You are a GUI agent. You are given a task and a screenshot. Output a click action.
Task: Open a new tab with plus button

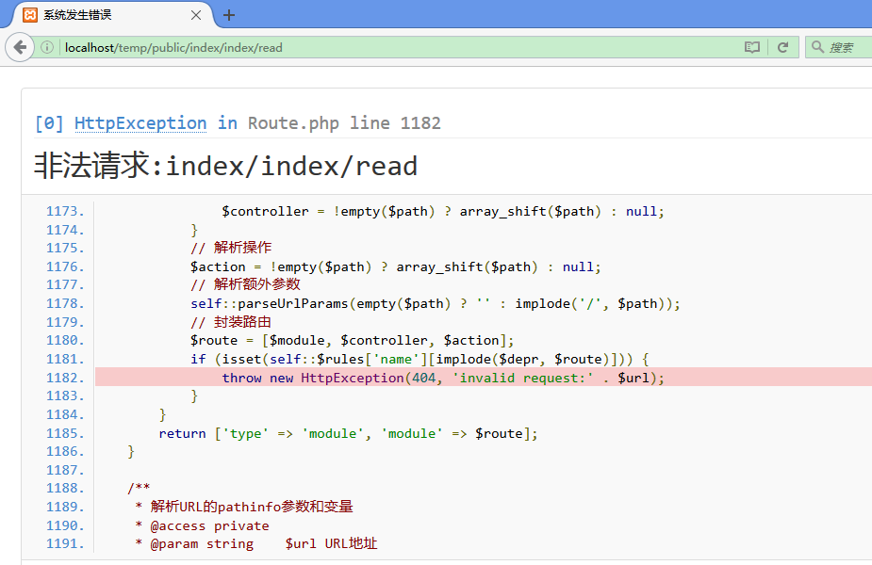(x=229, y=15)
